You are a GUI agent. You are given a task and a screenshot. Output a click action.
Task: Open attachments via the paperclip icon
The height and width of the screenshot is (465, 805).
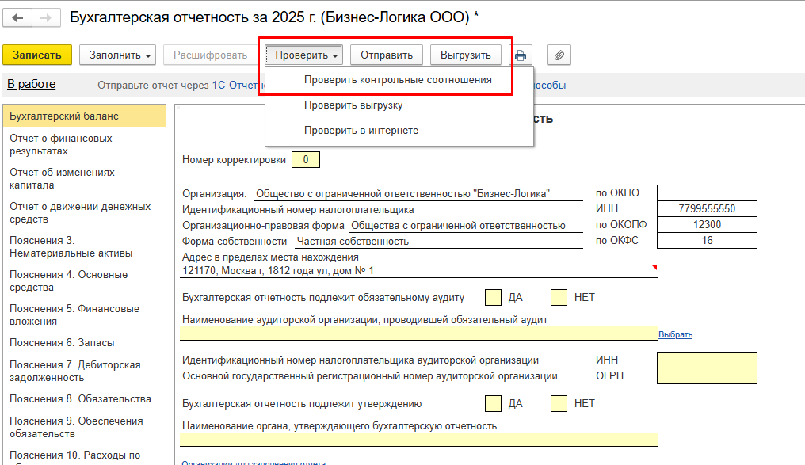pos(559,55)
